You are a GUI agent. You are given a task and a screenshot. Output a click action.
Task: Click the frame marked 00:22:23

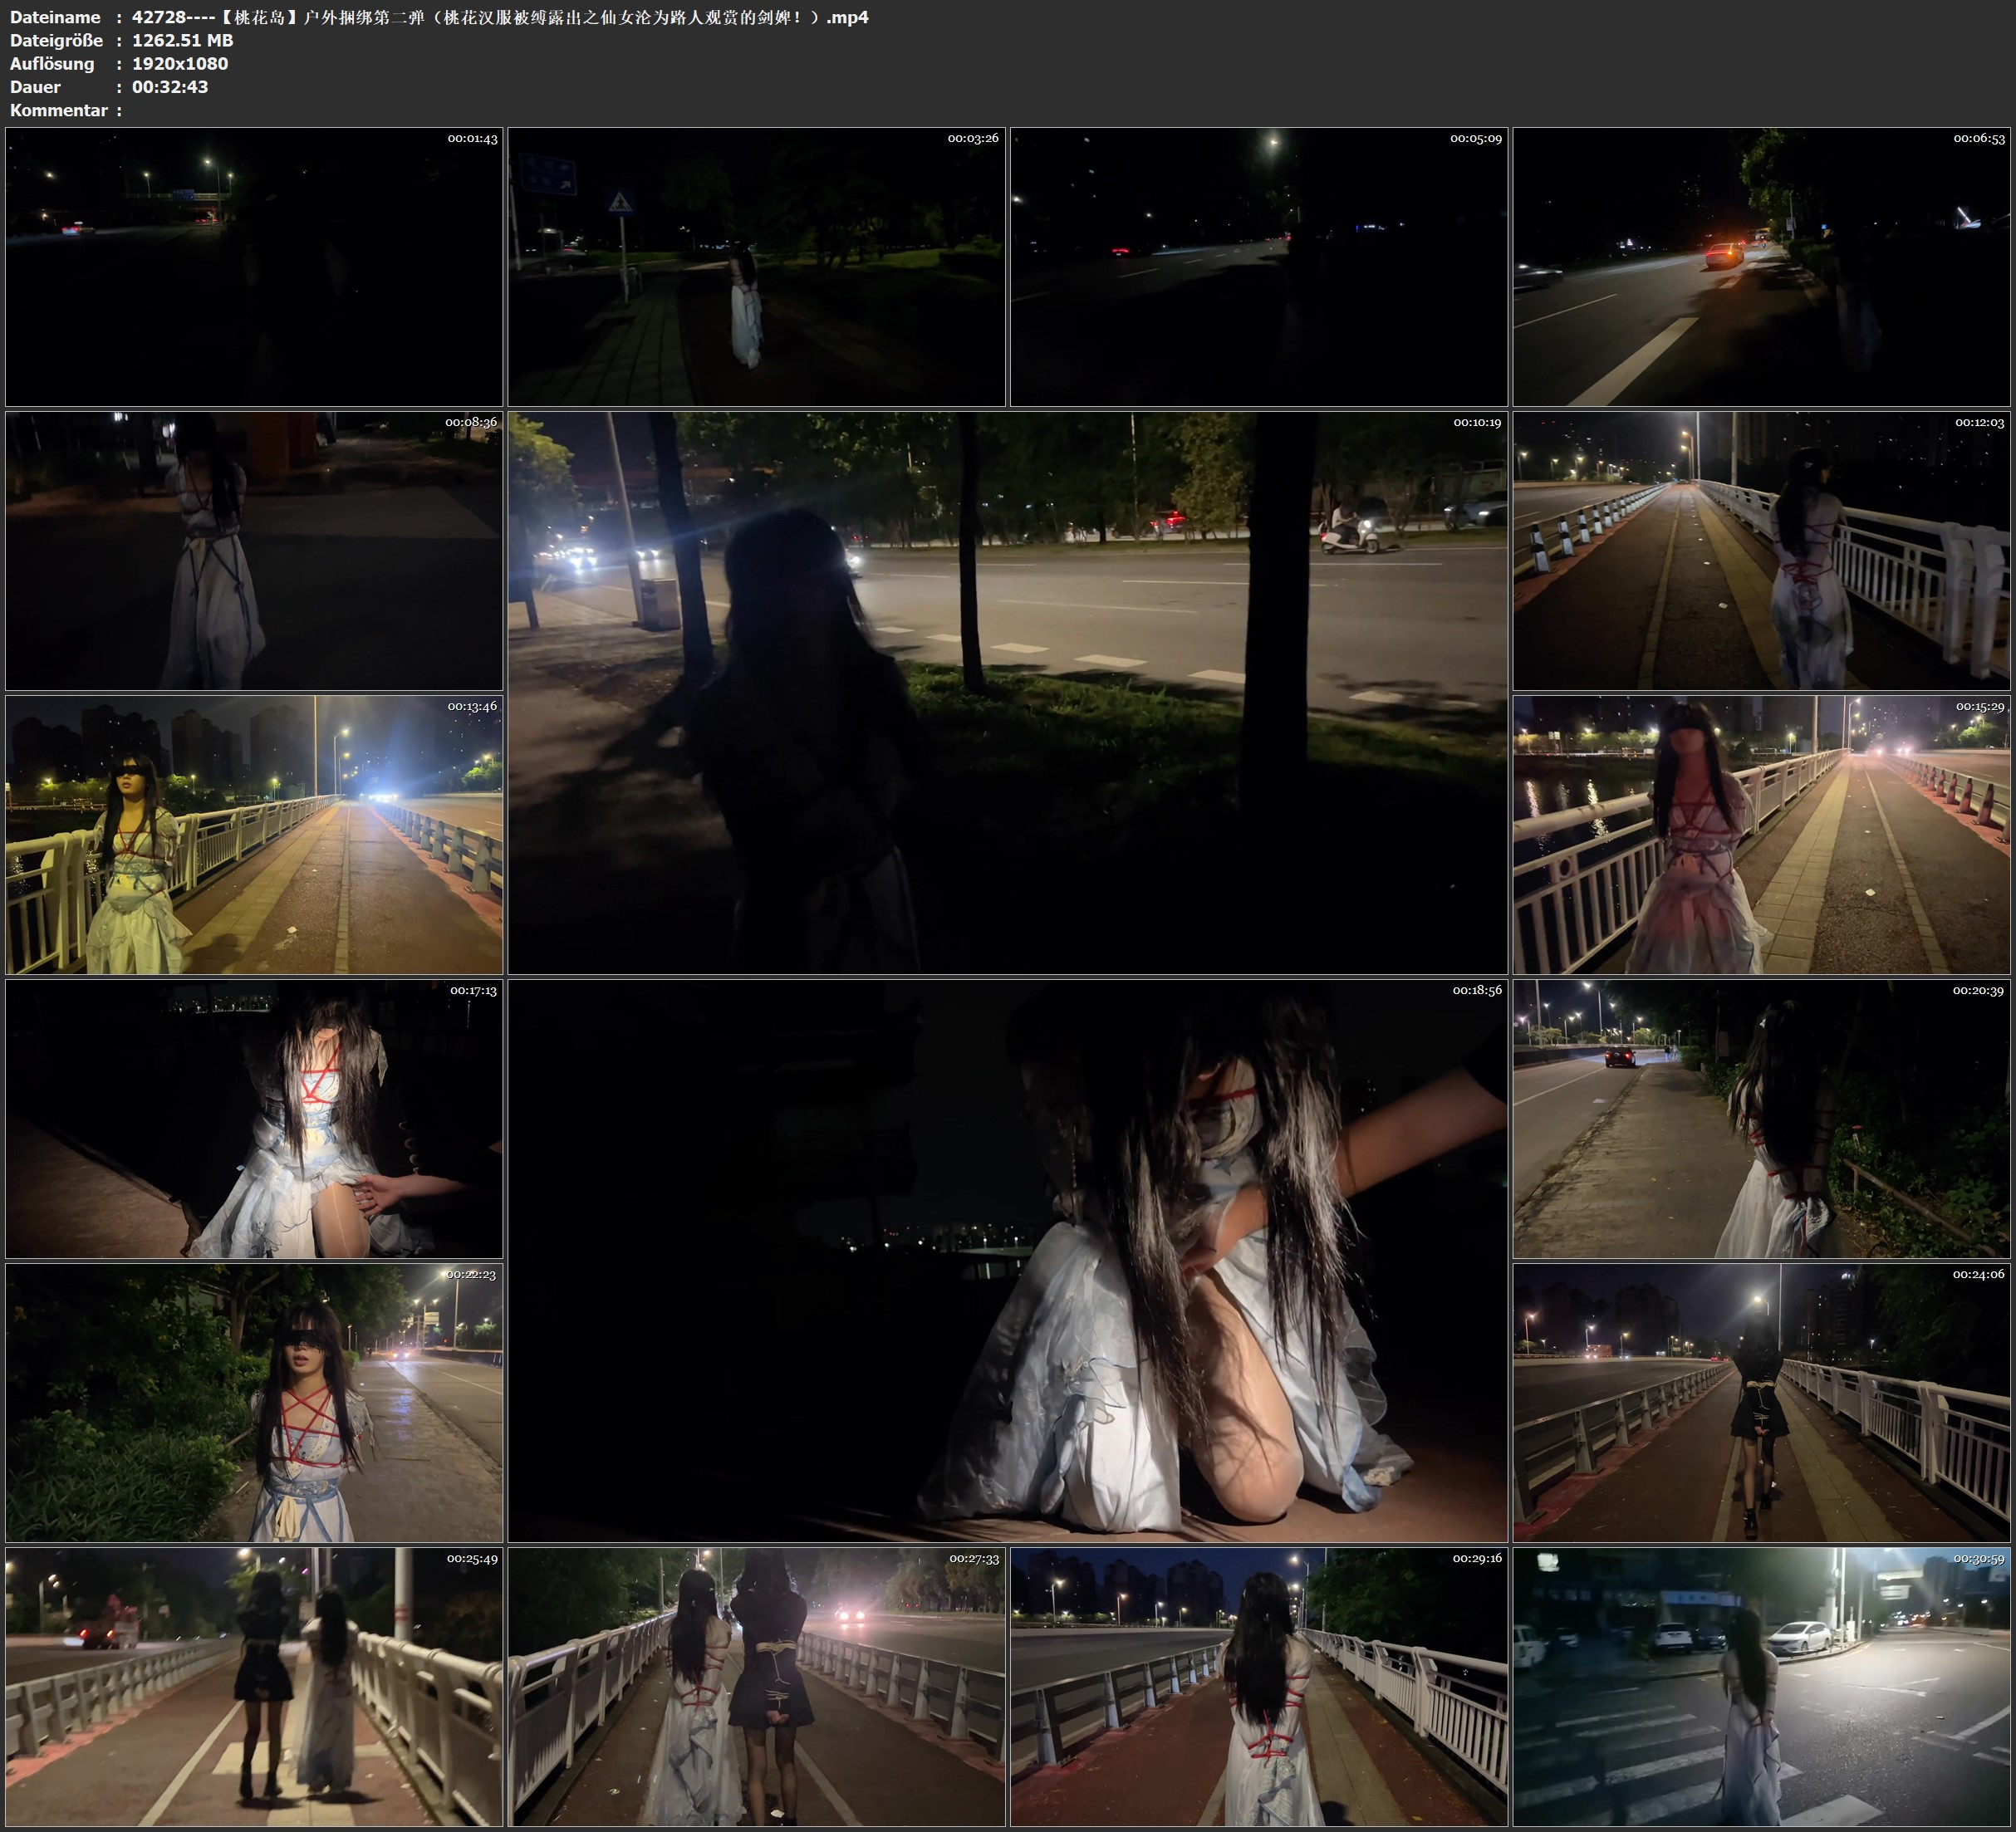(x=254, y=1402)
